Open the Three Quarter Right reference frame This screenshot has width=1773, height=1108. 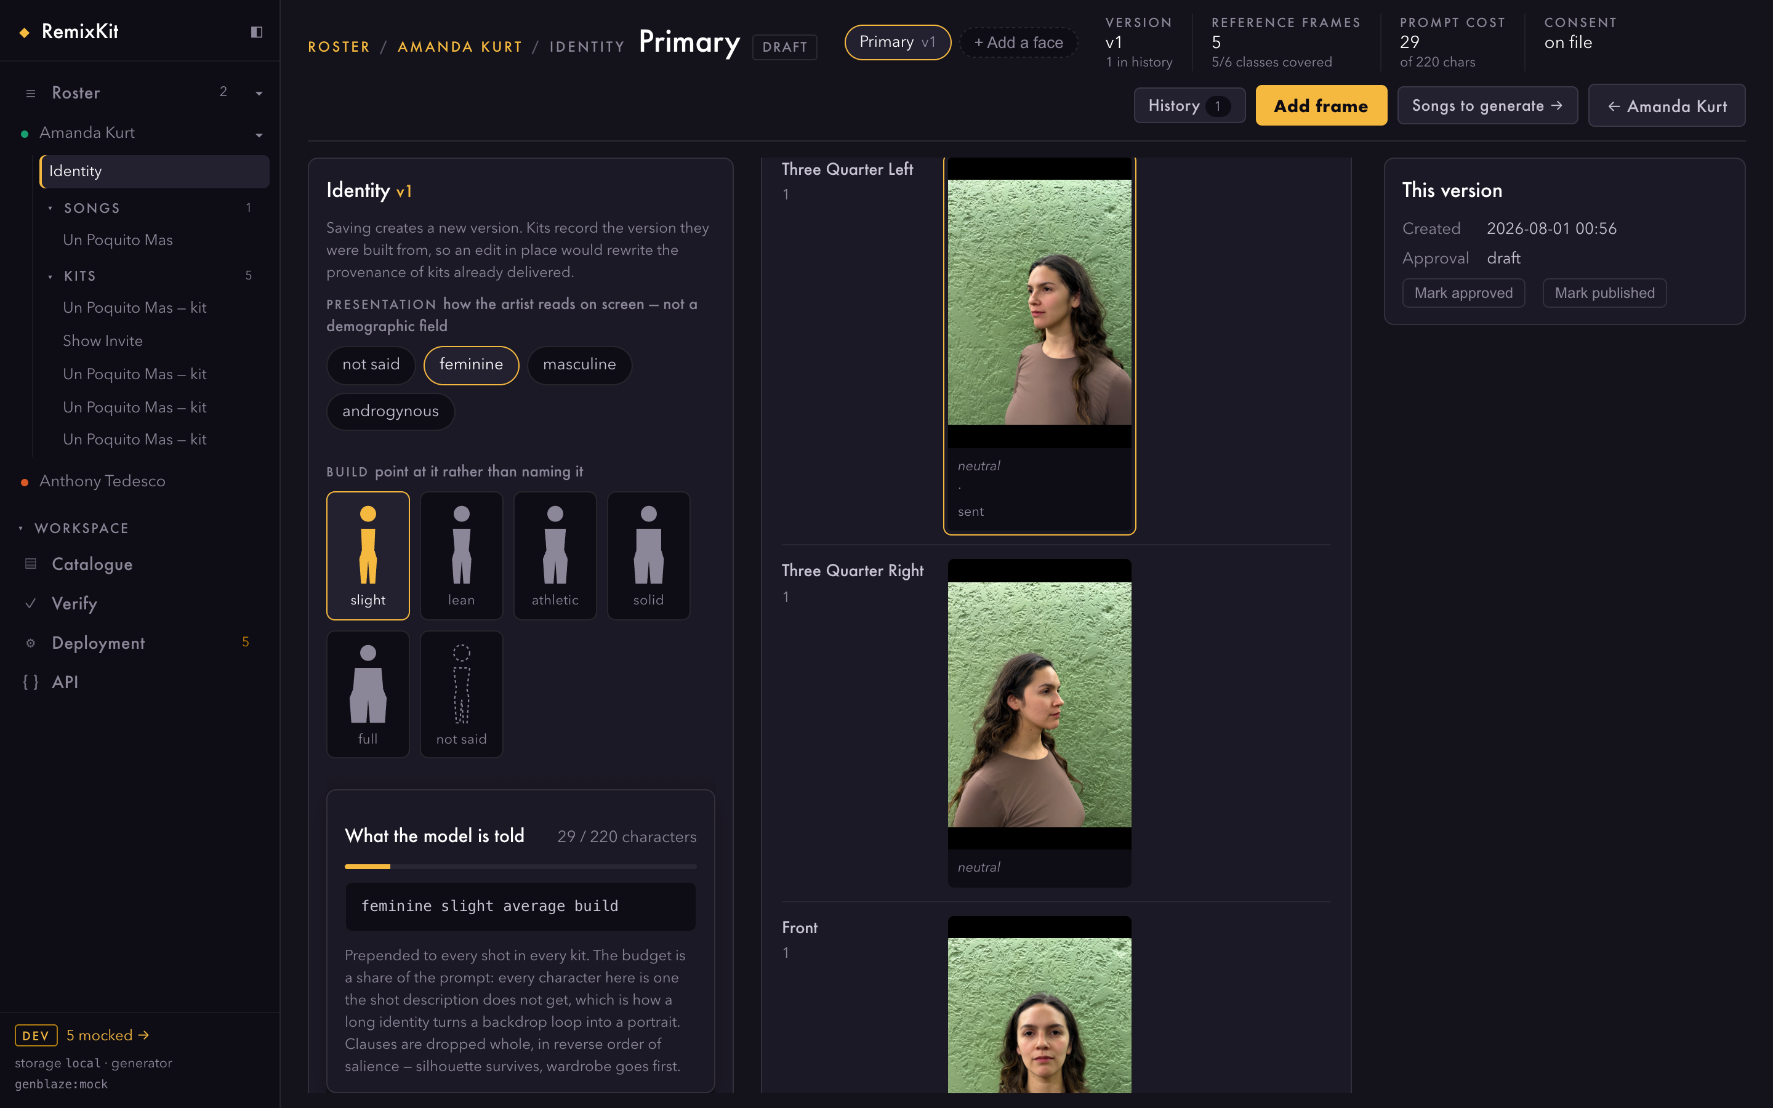click(1039, 723)
